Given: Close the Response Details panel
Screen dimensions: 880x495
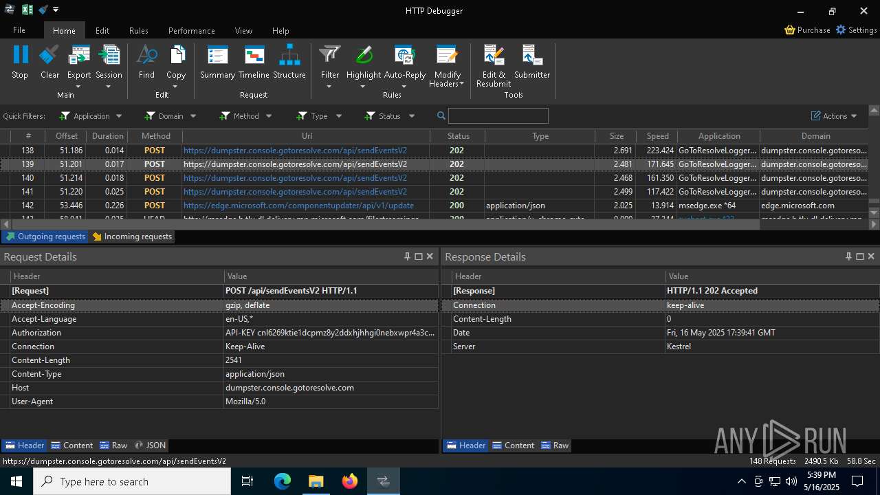Looking at the screenshot, I should [871, 256].
